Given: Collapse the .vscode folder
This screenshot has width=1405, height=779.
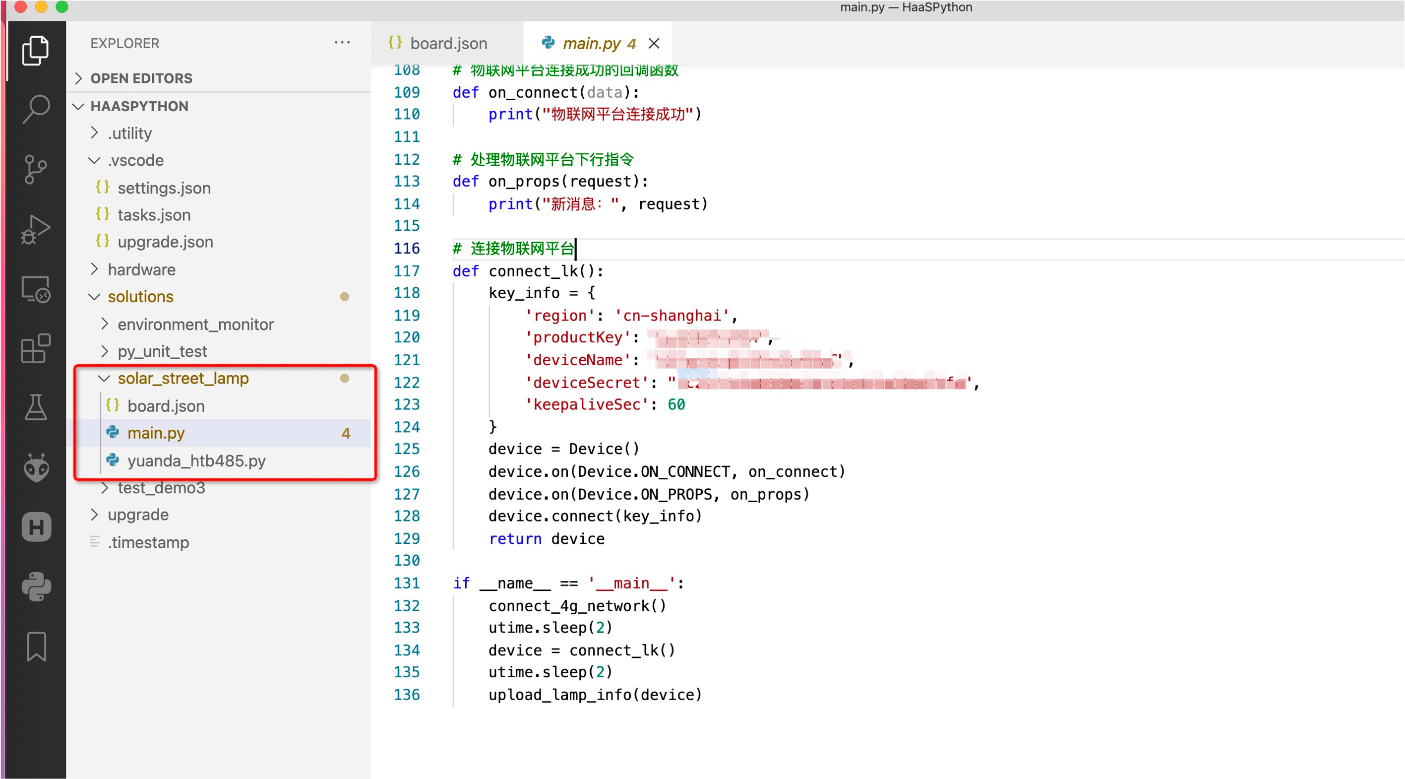Looking at the screenshot, I should pos(218,160).
